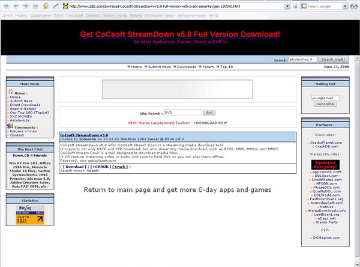Image resolution: width=360 pixels, height=267 pixels.
Task: Click the page scrollbar down arrow
Action: 357,264
